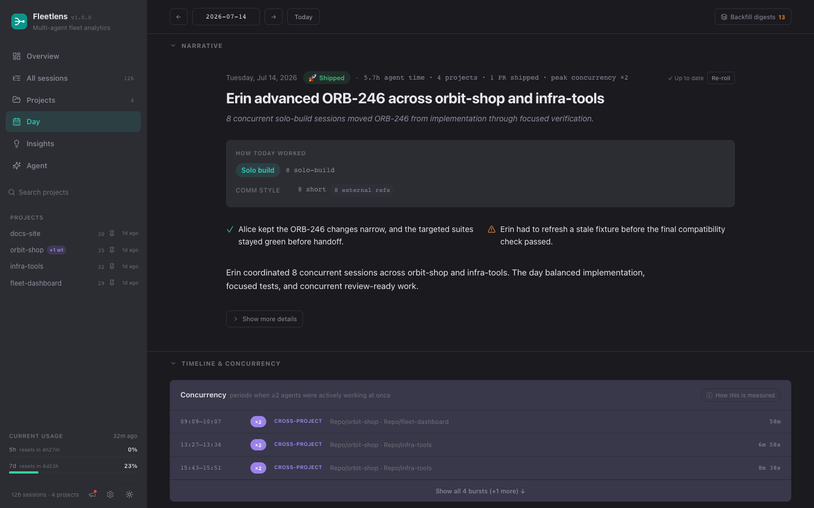This screenshot has height=508, width=814.
Task: Go to Projects in sidebar
Action: (73, 100)
